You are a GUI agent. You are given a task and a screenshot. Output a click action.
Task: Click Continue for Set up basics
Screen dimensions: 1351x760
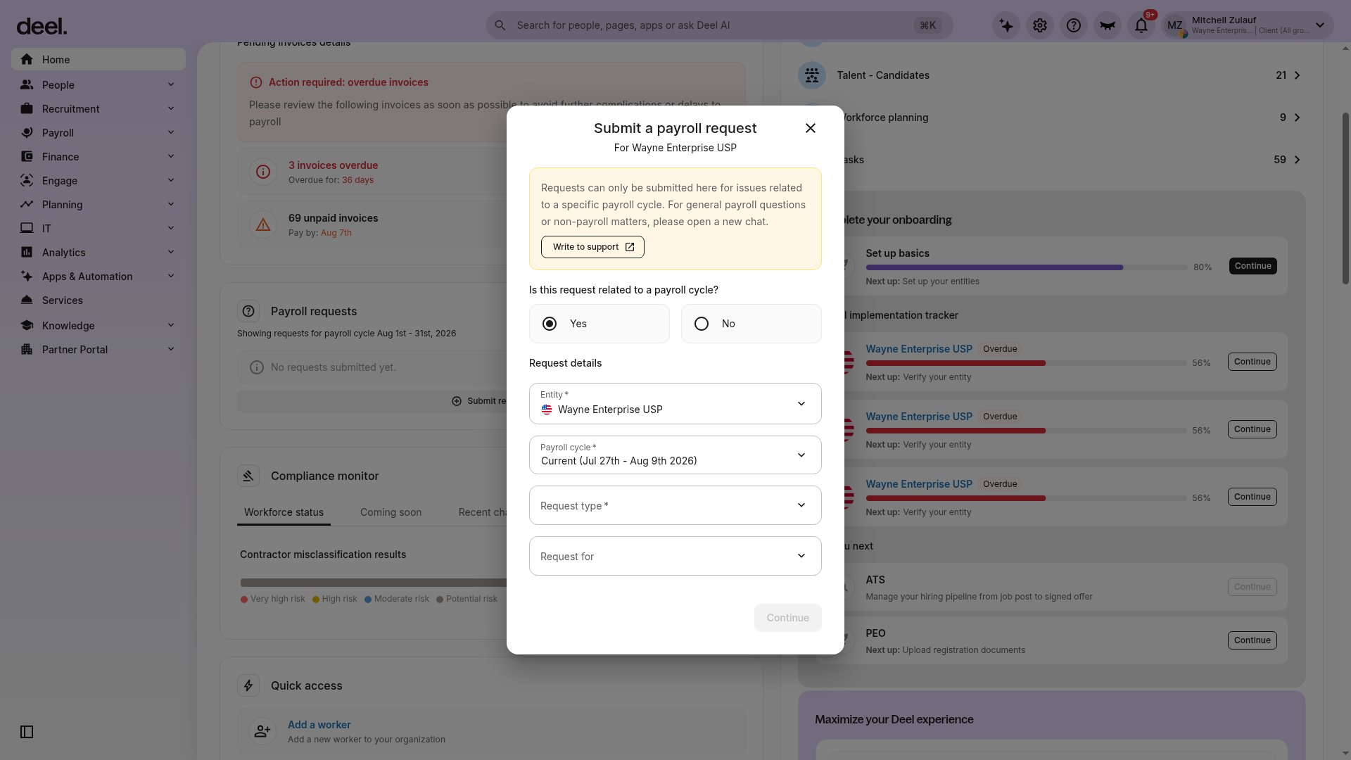1252,266
